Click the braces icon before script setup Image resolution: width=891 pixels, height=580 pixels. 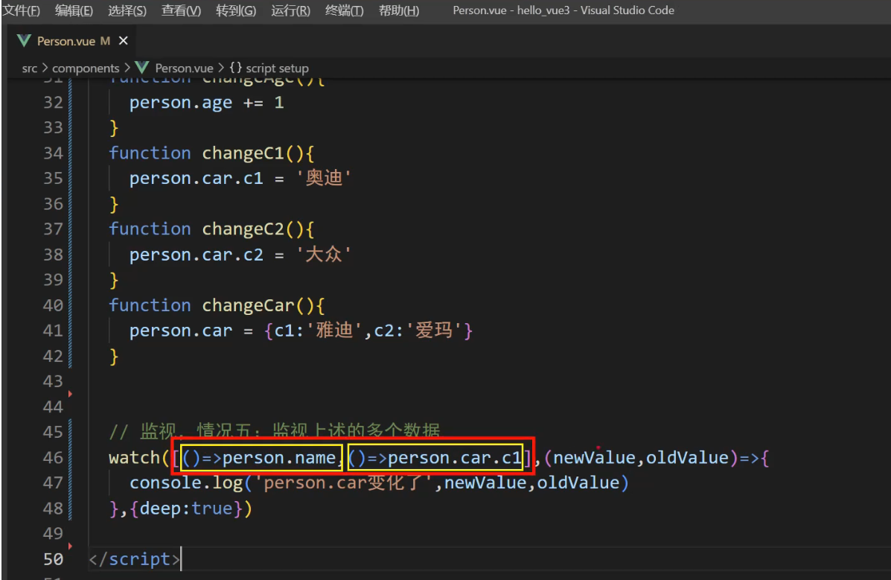click(x=236, y=68)
